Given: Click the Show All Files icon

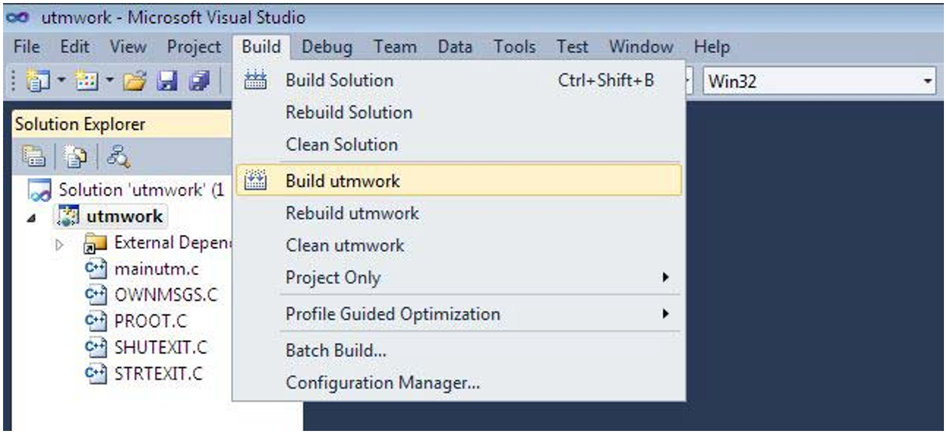Looking at the screenshot, I should coord(76,157).
